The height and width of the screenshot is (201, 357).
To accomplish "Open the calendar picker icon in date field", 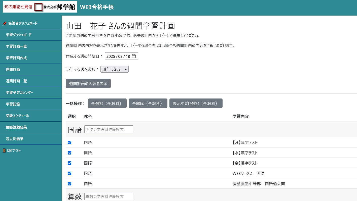I will point(134,56).
